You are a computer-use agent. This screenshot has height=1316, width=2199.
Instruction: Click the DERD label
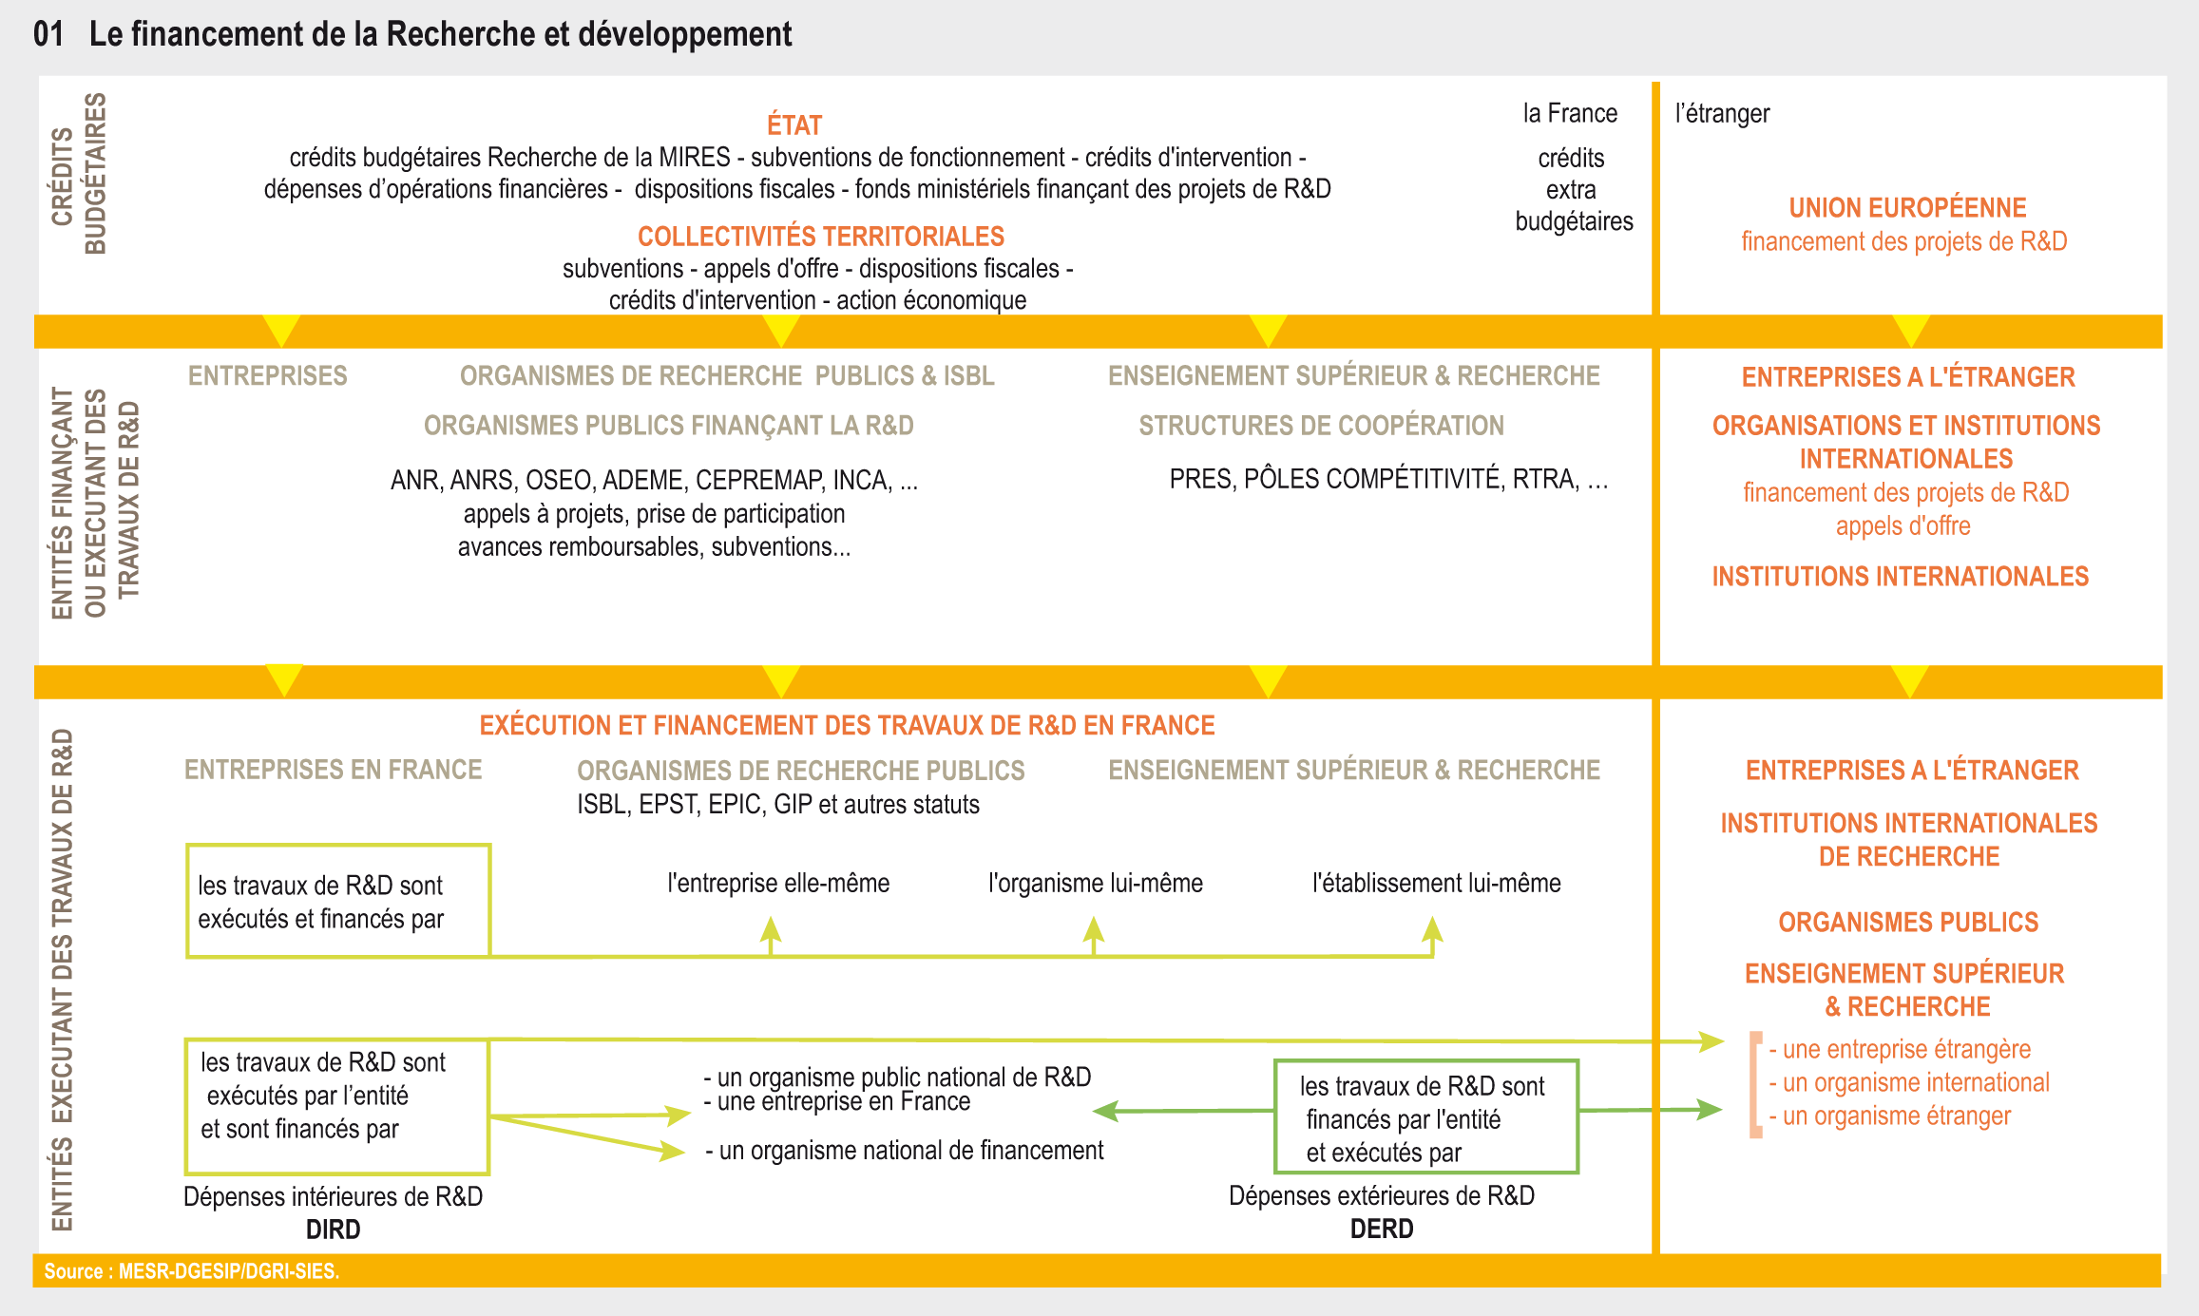[x=1382, y=1229]
